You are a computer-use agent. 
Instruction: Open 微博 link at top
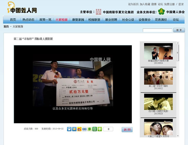point(154,4)
